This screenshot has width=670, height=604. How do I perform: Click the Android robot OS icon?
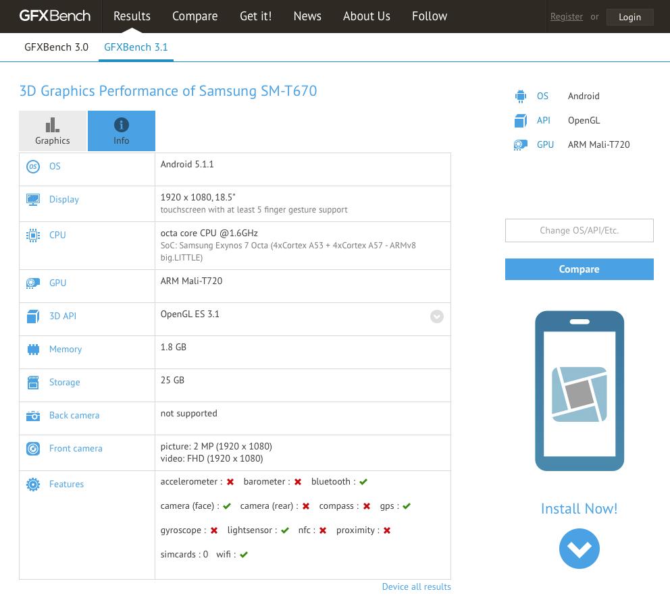[x=520, y=97]
